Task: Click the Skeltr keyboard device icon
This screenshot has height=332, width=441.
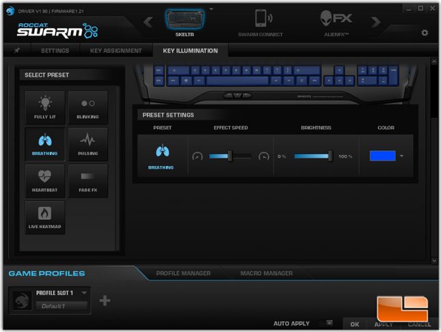Action: [x=185, y=19]
